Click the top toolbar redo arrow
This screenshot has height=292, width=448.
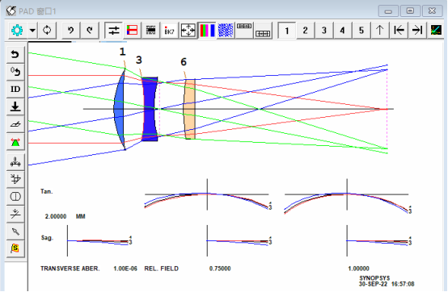coord(90,30)
